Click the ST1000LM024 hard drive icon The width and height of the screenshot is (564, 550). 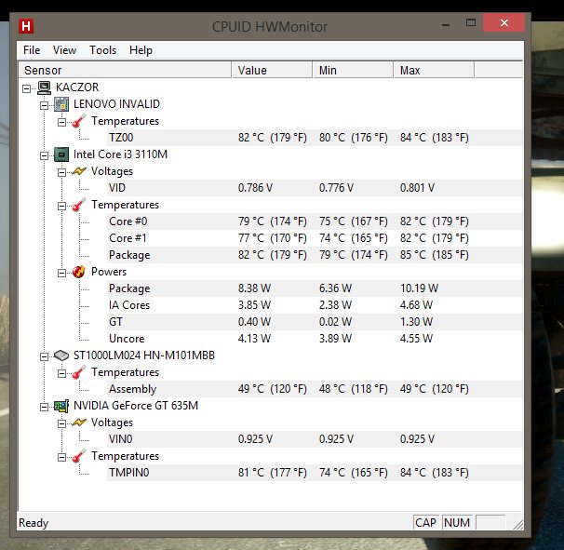(x=61, y=355)
